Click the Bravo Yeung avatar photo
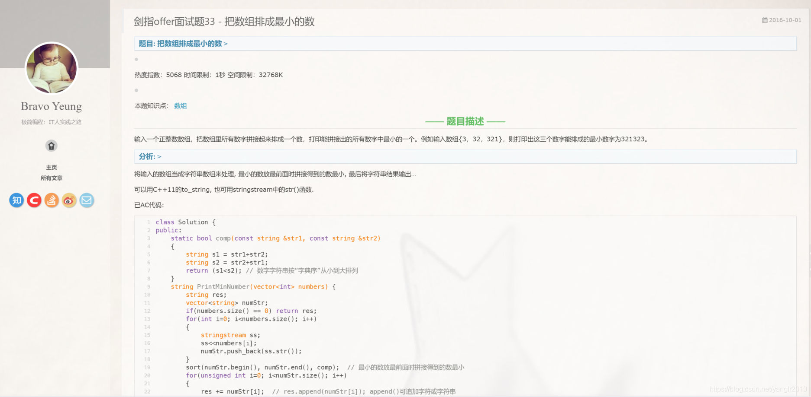Viewport: 811px width, 397px height. click(x=51, y=68)
